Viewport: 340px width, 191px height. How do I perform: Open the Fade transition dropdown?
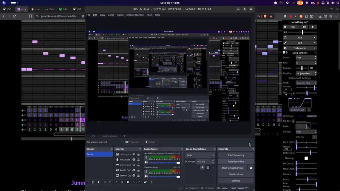tap(200, 155)
